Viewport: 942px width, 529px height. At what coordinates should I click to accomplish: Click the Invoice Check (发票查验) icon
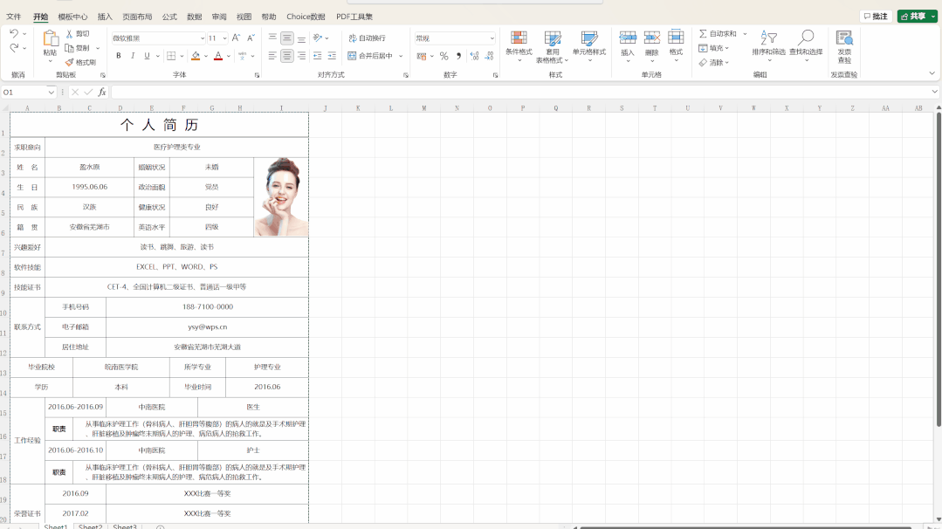pyautogui.click(x=843, y=39)
